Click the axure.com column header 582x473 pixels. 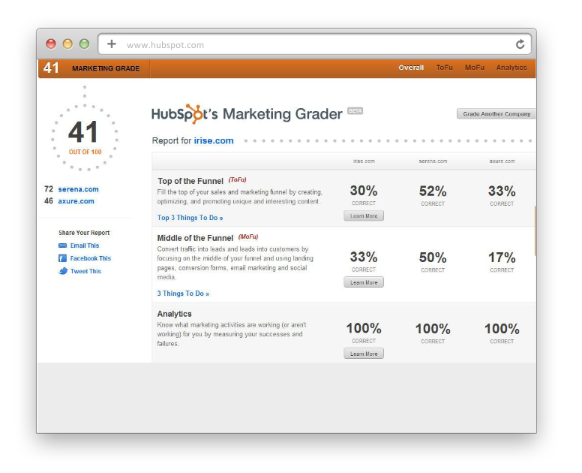click(x=502, y=161)
